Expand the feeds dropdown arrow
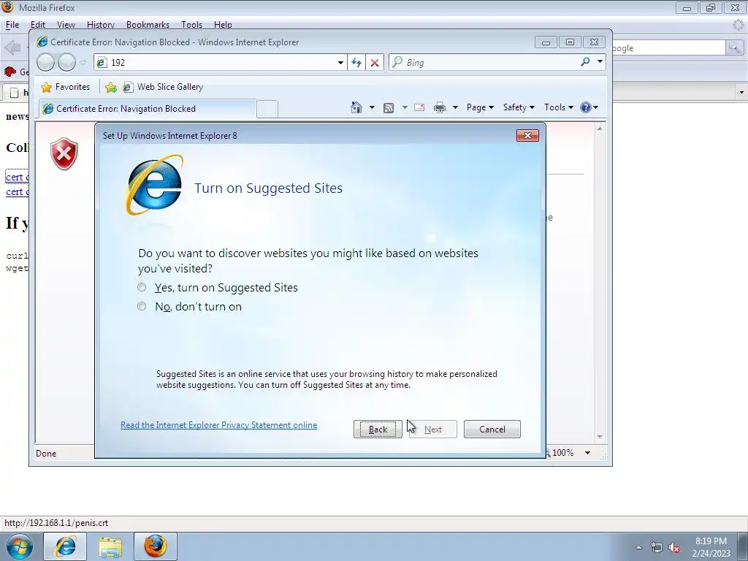This screenshot has height=561, width=748. tap(405, 107)
